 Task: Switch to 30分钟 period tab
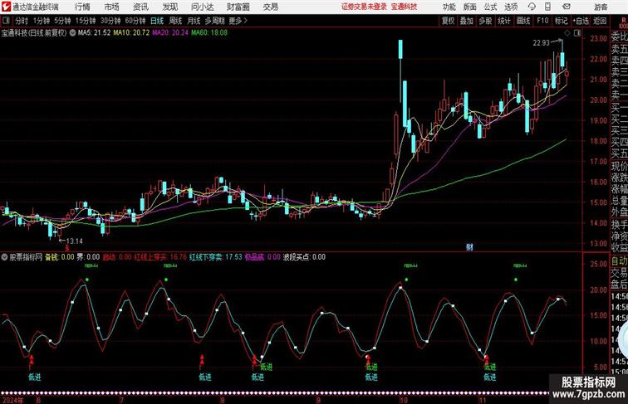click(110, 21)
